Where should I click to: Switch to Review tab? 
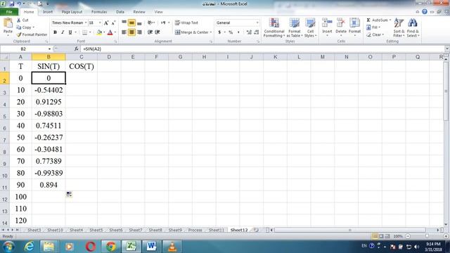click(x=139, y=12)
